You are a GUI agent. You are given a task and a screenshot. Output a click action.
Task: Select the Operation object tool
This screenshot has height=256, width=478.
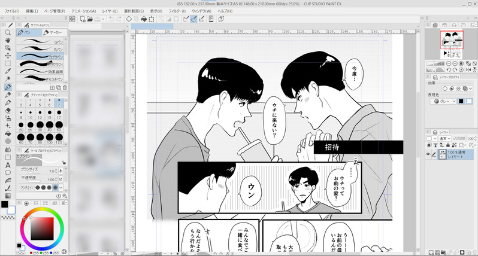click(x=8, y=48)
